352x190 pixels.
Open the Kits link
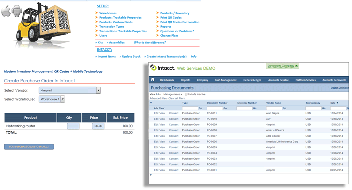point(99,42)
